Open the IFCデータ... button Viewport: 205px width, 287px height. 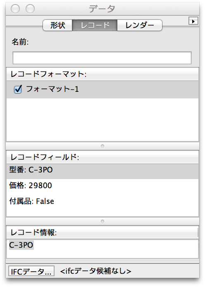pyautogui.click(x=31, y=271)
